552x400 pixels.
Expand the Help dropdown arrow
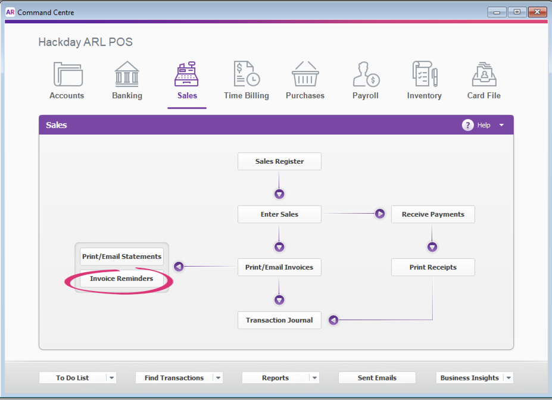pos(501,125)
